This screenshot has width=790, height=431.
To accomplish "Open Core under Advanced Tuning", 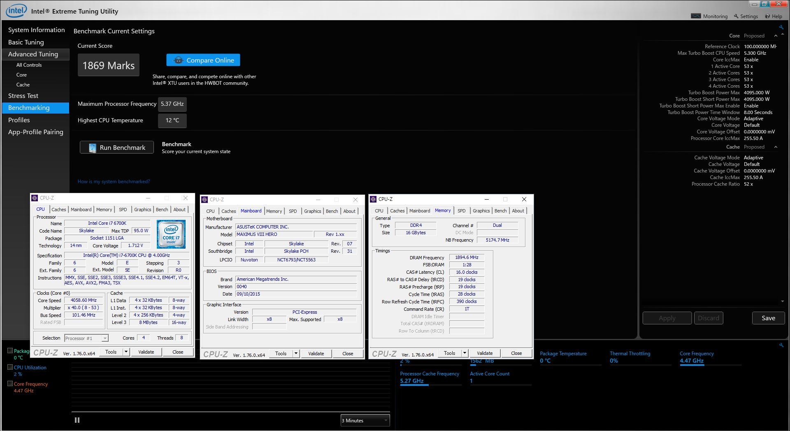I will click(x=21, y=75).
